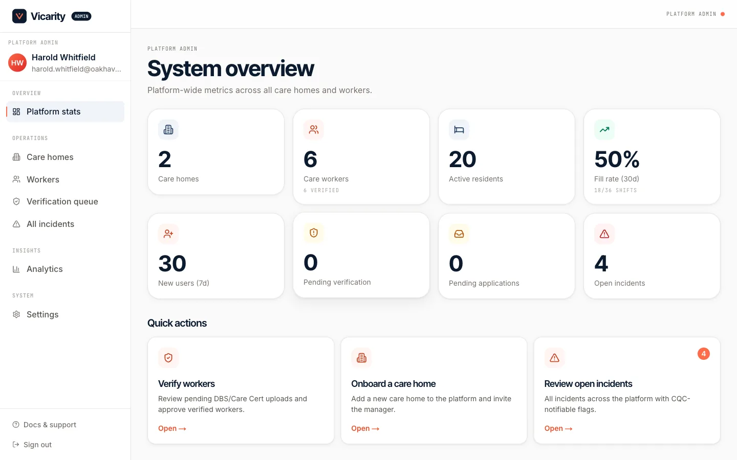This screenshot has height=460, width=737.
Task: Click the shield check icon on Verify workers card
Action: click(168, 358)
